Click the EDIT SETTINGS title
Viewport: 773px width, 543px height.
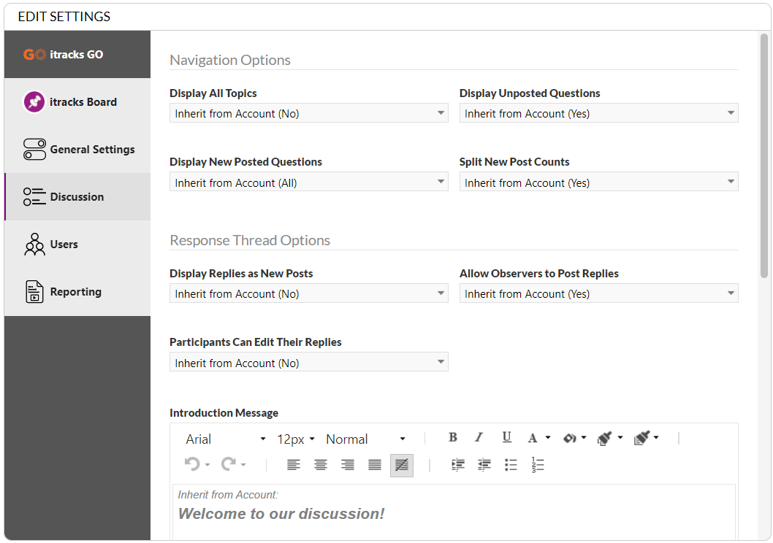click(64, 16)
